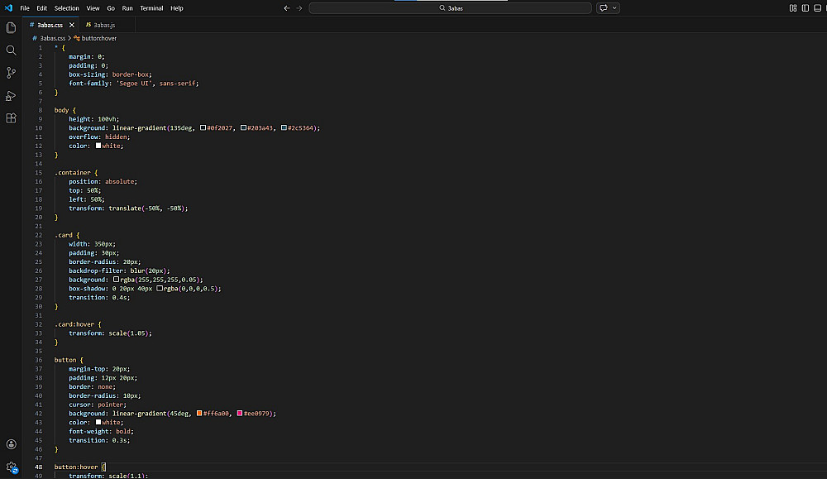827x479 pixels.
Task: Click the Go Back navigation arrow
Action: (x=286, y=8)
